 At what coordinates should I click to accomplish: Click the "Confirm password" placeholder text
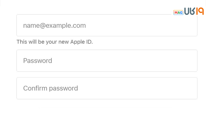pos(50,88)
